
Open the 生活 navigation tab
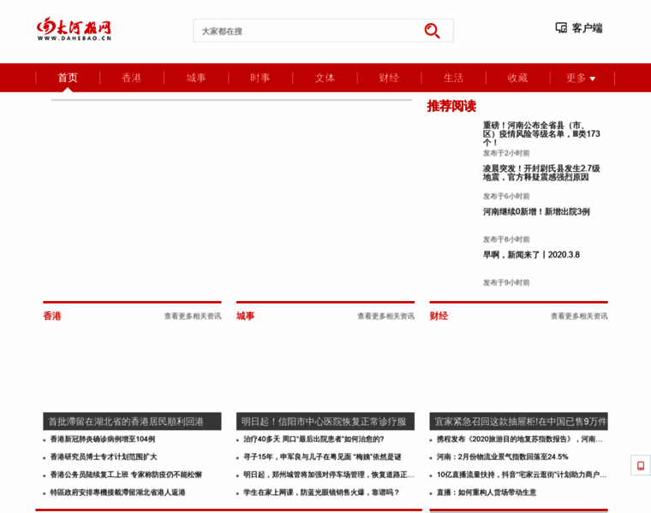(x=453, y=78)
